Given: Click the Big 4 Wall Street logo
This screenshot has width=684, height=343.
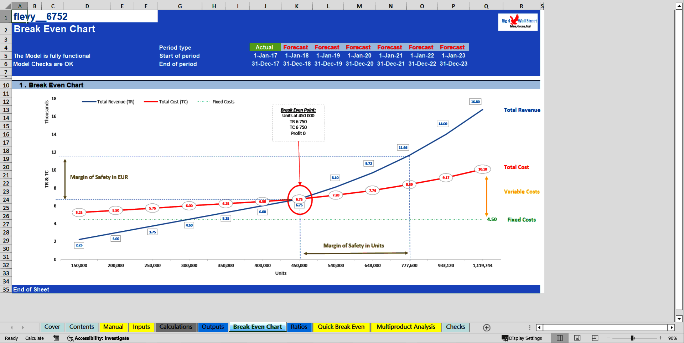Looking at the screenshot, I should tap(518, 22).
